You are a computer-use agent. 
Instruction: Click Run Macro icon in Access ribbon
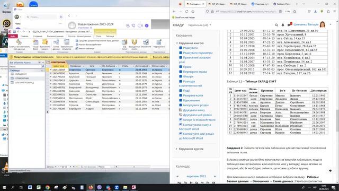point(44,45)
